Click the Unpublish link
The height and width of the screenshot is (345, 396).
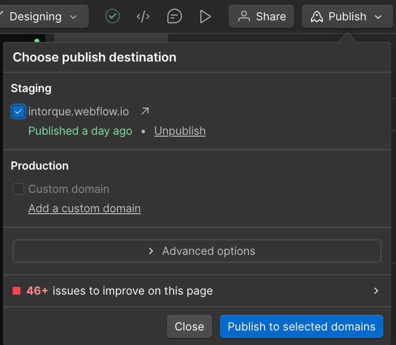click(x=180, y=131)
